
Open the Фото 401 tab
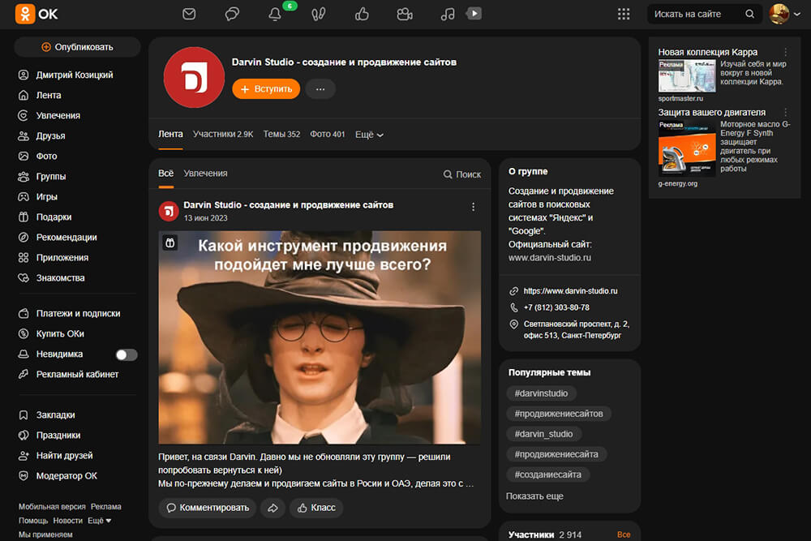328,134
